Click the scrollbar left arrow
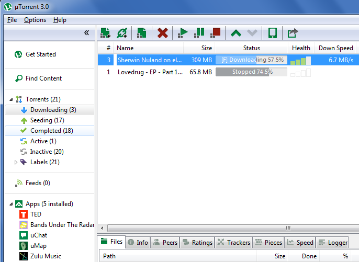Viewport: 359px width, 262px height. tap(102, 228)
